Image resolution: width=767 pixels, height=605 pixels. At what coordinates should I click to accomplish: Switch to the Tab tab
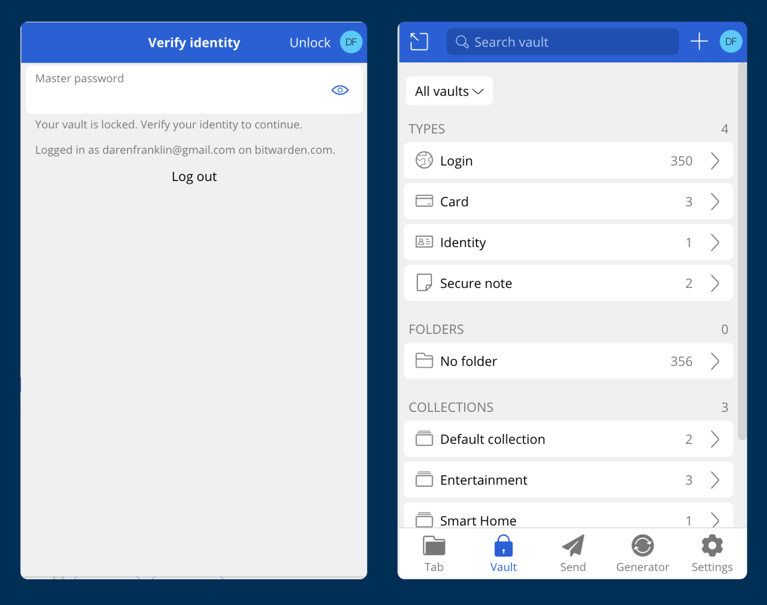click(434, 554)
